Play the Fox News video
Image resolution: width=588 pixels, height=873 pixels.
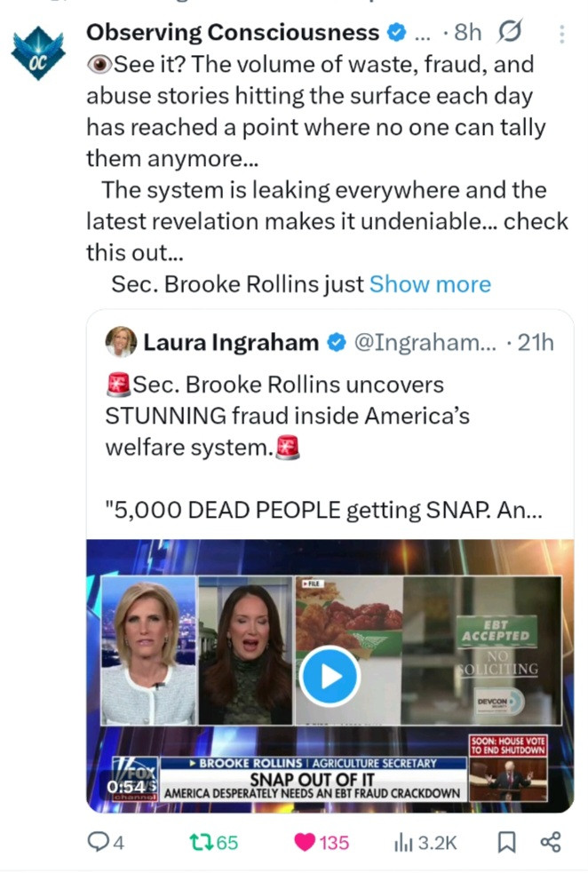tap(329, 677)
